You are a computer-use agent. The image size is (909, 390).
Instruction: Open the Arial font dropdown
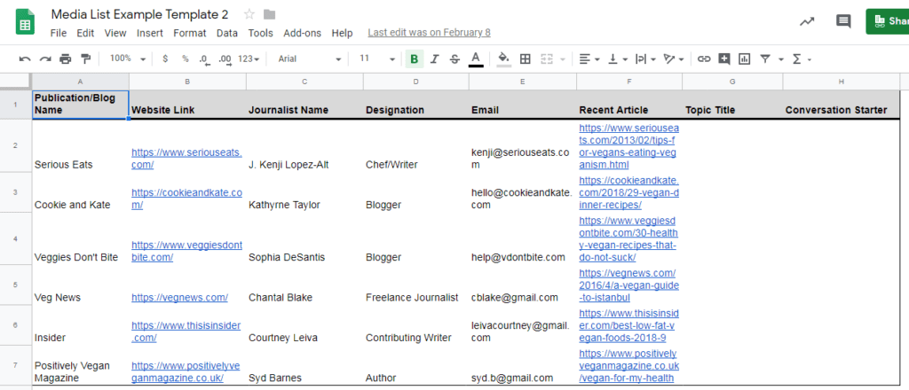click(308, 58)
